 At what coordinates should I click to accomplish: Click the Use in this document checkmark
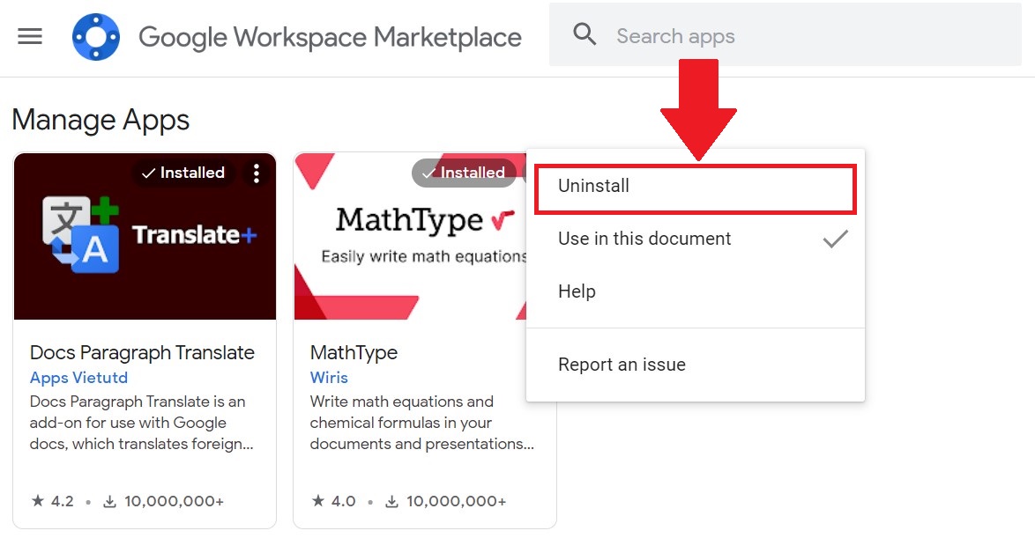click(835, 239)
